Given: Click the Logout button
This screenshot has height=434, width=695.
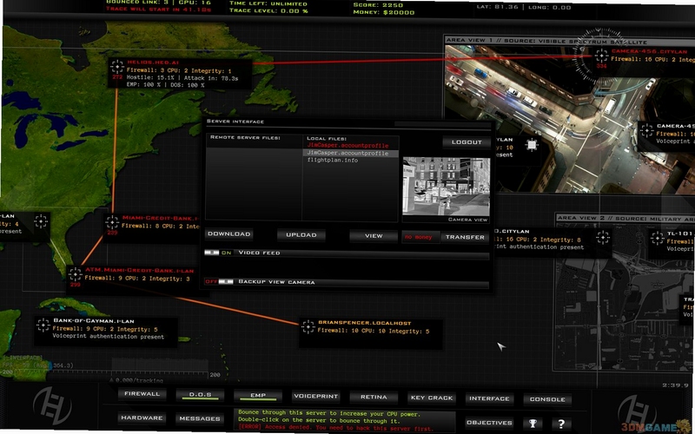Looking at the screenshot, I should (467, 142).
